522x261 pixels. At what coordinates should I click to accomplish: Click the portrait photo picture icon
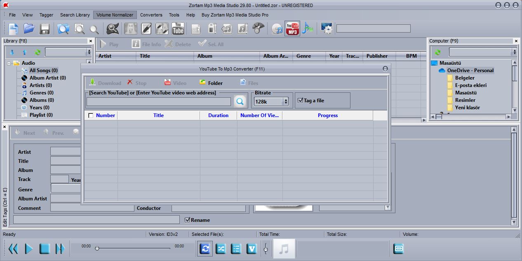tap(131, 28)
